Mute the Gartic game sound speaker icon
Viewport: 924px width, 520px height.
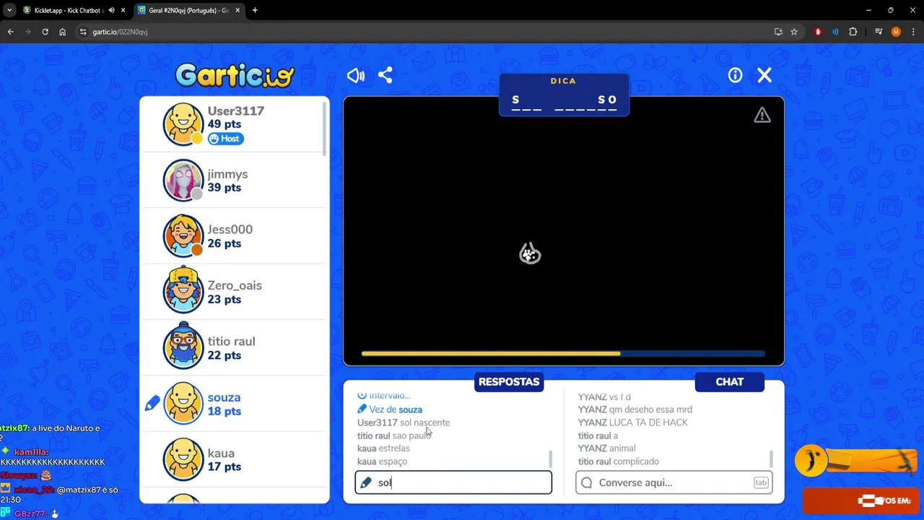(356, 75)
